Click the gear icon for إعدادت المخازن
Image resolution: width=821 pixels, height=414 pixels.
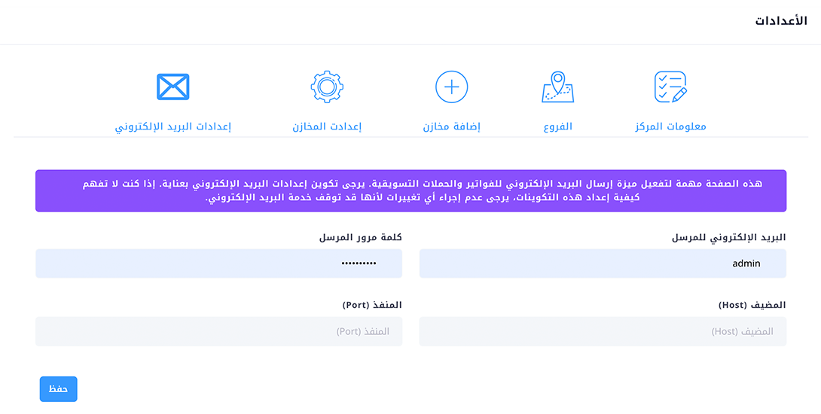[327, 87]
